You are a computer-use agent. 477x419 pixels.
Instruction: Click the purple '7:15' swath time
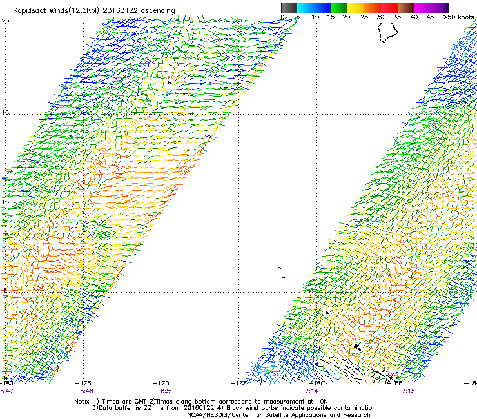[408, 391]
